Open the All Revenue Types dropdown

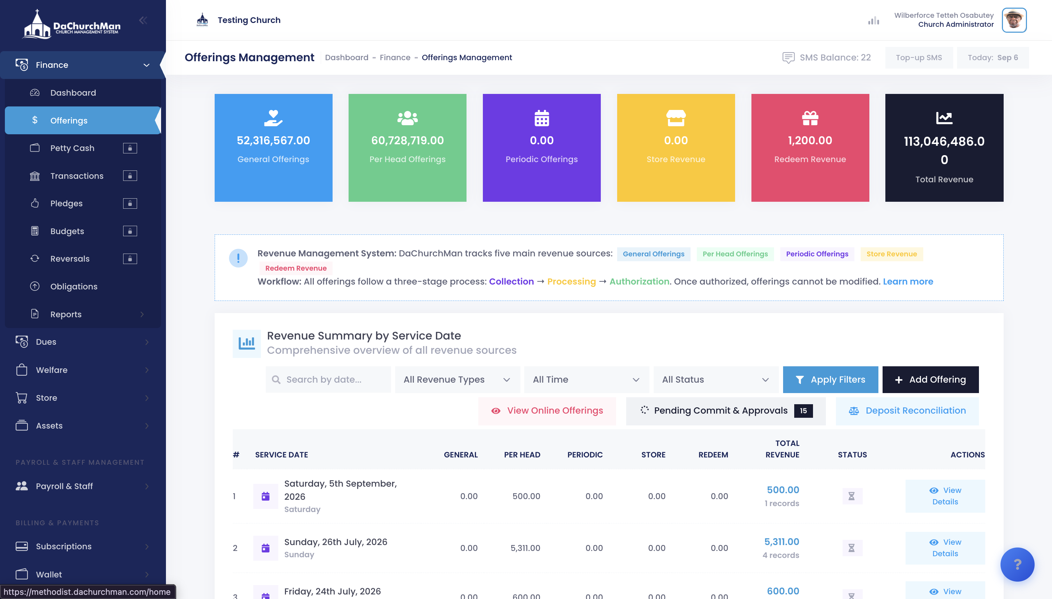point(457,379)
